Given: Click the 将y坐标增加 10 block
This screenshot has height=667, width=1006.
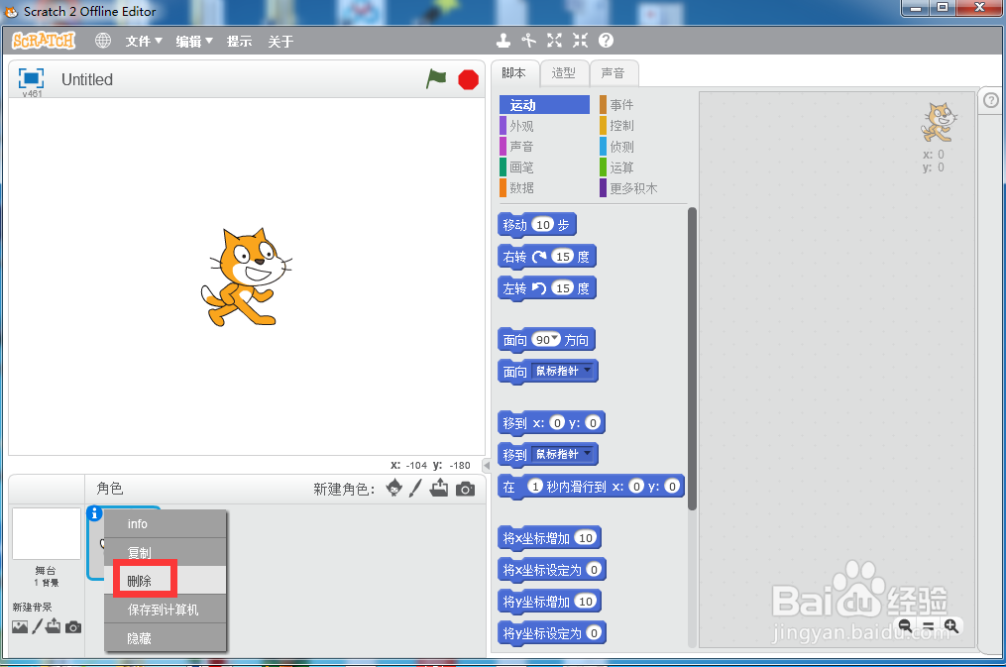Looking at the screenshot, I should pyautogui.click(x=550, y=601).
